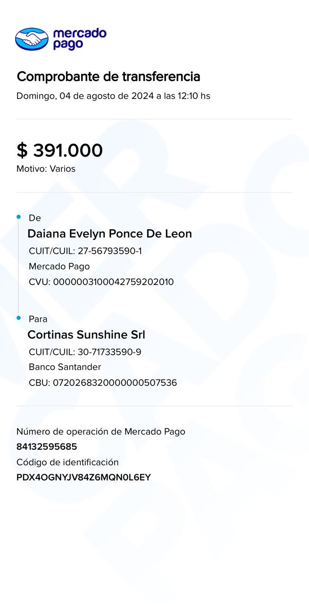Select the recipient CBU number

click(x=103, y=383)
